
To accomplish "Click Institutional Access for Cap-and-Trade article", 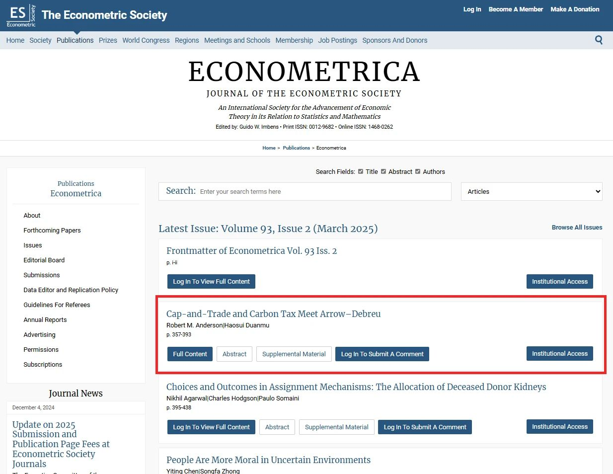I will [559, 354].
